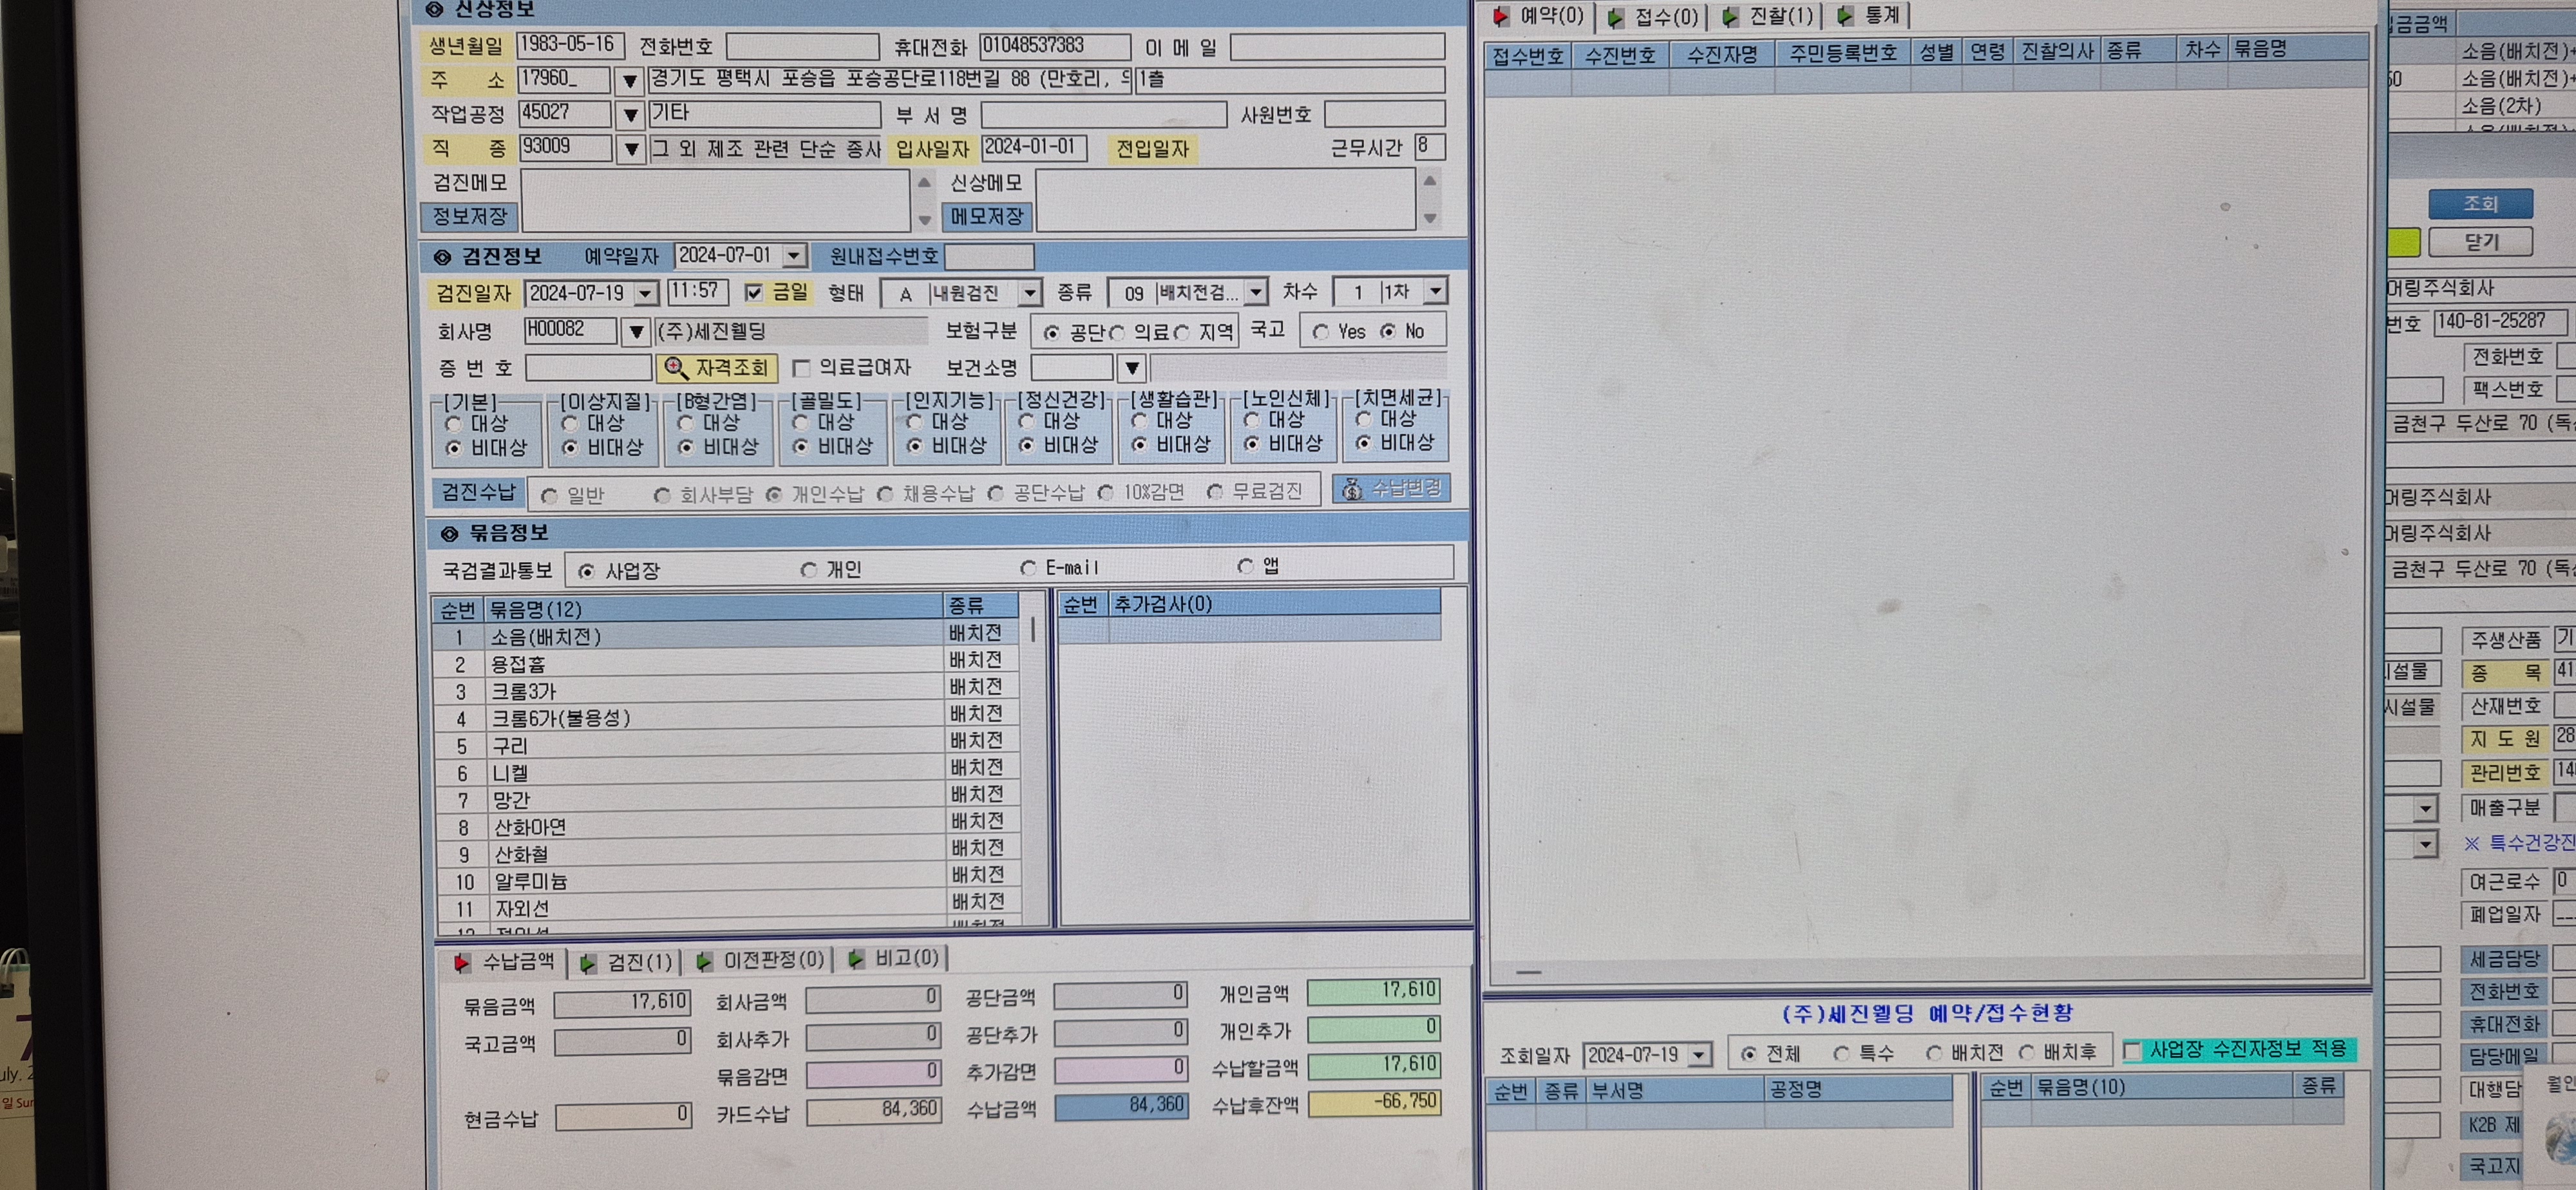Switch to the 접수(0) tab
The image size is (2576, 1190).
tap(1654, 17)
